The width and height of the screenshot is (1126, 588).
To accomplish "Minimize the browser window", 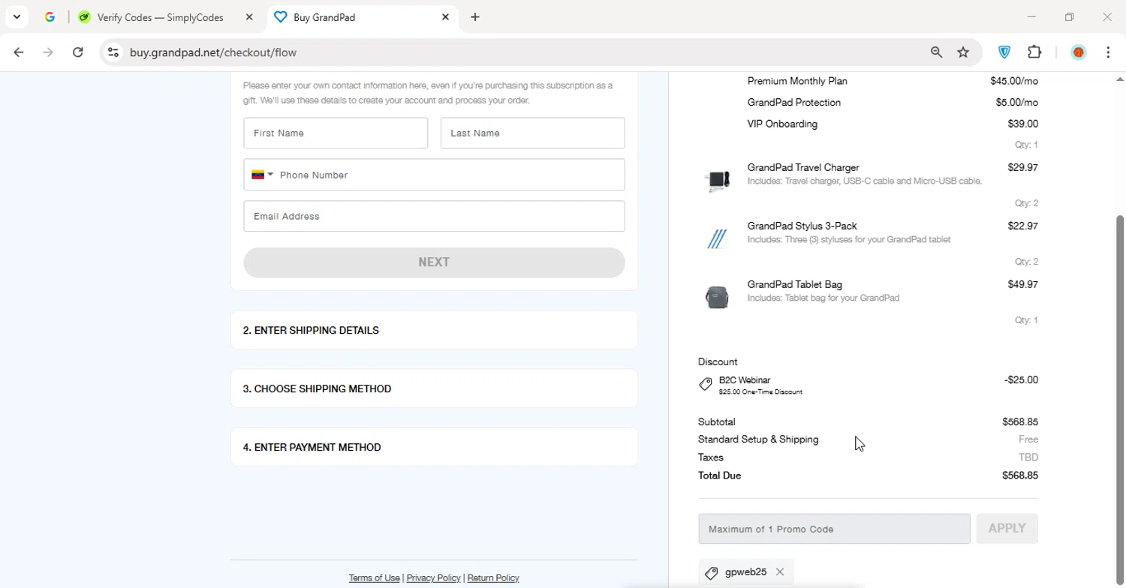I will (1031, 16).
